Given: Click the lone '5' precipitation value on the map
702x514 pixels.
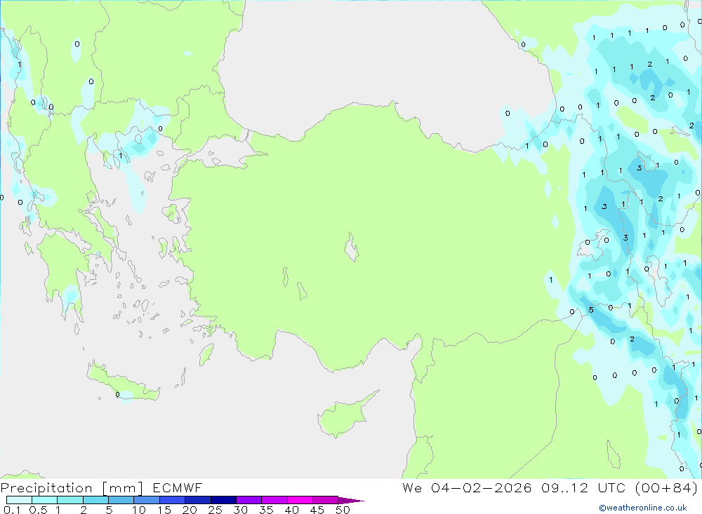Looking at the screenshot, I should [591, 309].
